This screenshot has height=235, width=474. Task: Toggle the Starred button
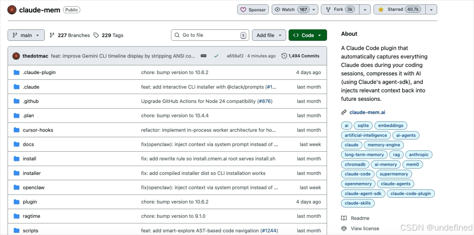pos(399,10)
